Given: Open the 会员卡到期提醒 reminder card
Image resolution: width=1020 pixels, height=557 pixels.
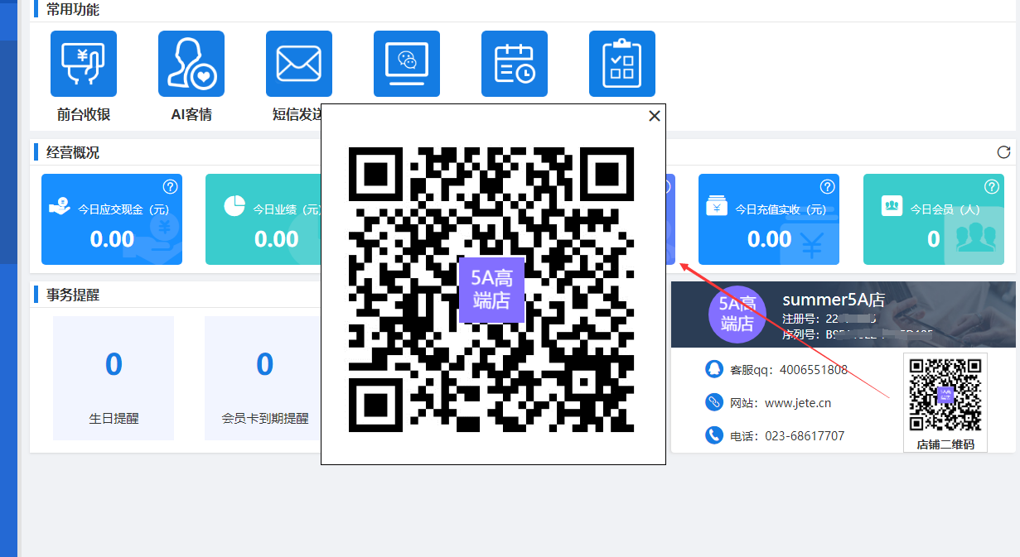Looking at the screenshot, I should point(263,378).
